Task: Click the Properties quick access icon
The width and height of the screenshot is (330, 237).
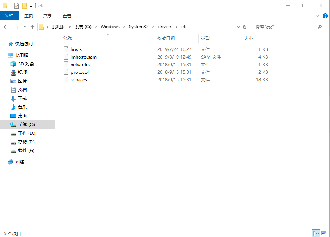Action: [17, 6]
